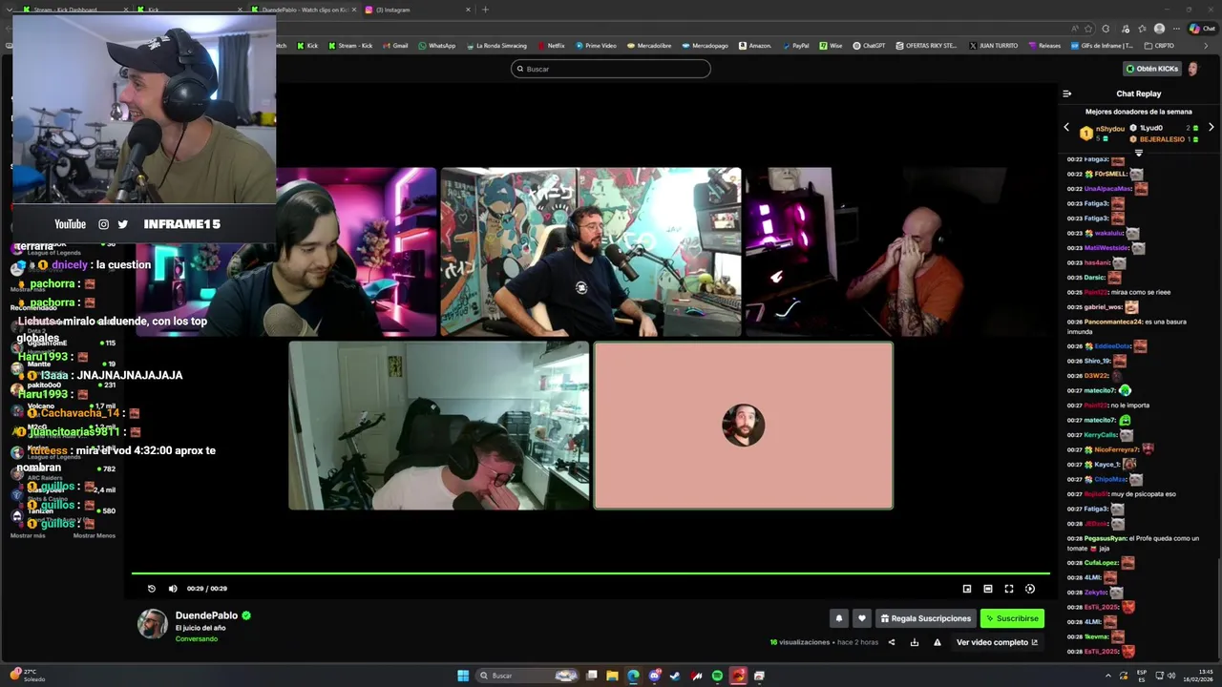Toggle theater mode in the video player
The width and height of the screenshot is (1222, 687).
pyautogui.click(x=988, y=589)
